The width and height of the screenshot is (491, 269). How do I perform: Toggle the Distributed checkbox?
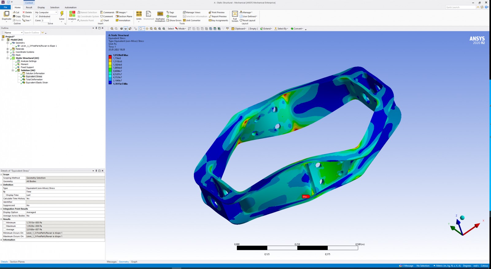click(x=37, y=17)
